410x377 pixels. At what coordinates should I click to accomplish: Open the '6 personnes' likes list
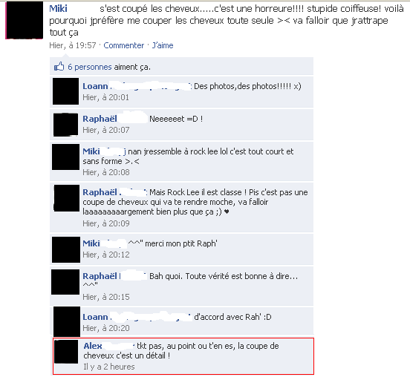[x=90, y=67]
